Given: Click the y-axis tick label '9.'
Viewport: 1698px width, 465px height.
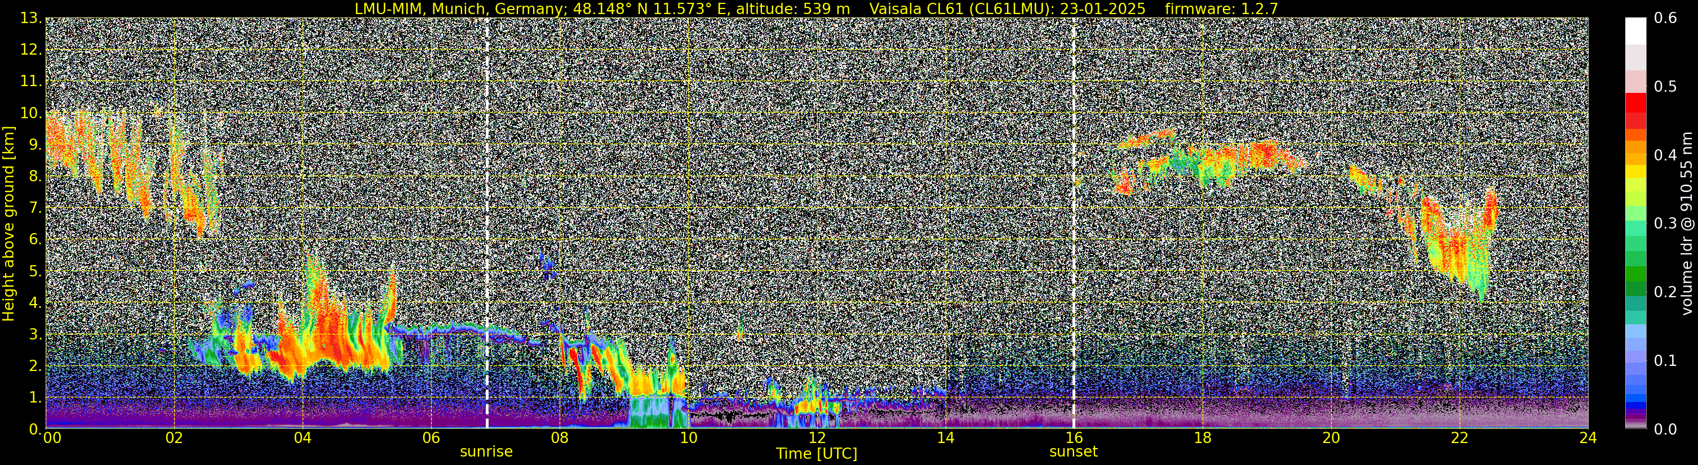Looking at the screenshot, I should click(35, 145).
